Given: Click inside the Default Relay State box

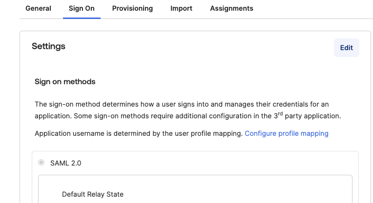Looking at the screenshot, I should [x=195, y=190].
